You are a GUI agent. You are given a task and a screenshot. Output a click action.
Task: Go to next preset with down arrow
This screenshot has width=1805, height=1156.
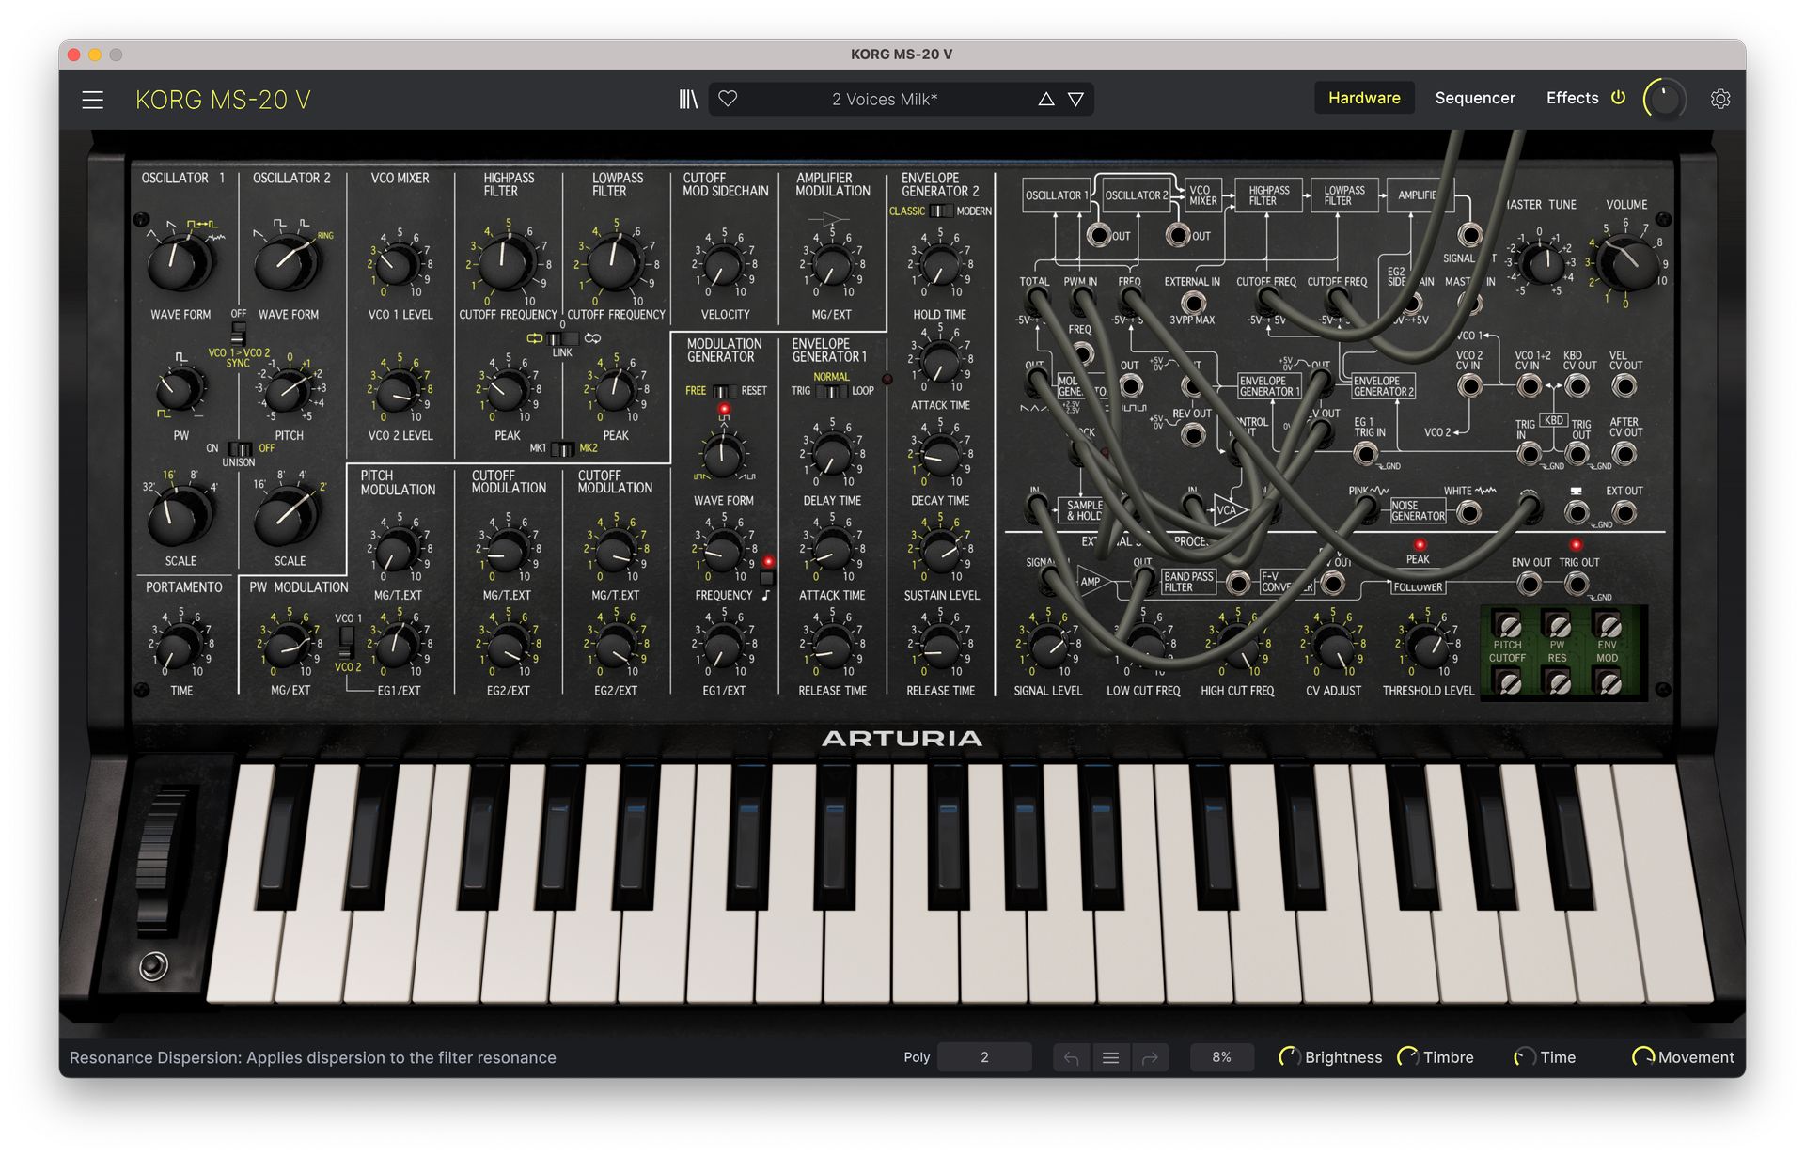(x=1075, y=99)
